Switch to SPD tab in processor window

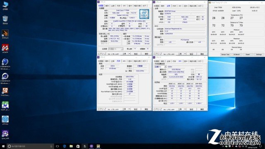coord(124,5)
